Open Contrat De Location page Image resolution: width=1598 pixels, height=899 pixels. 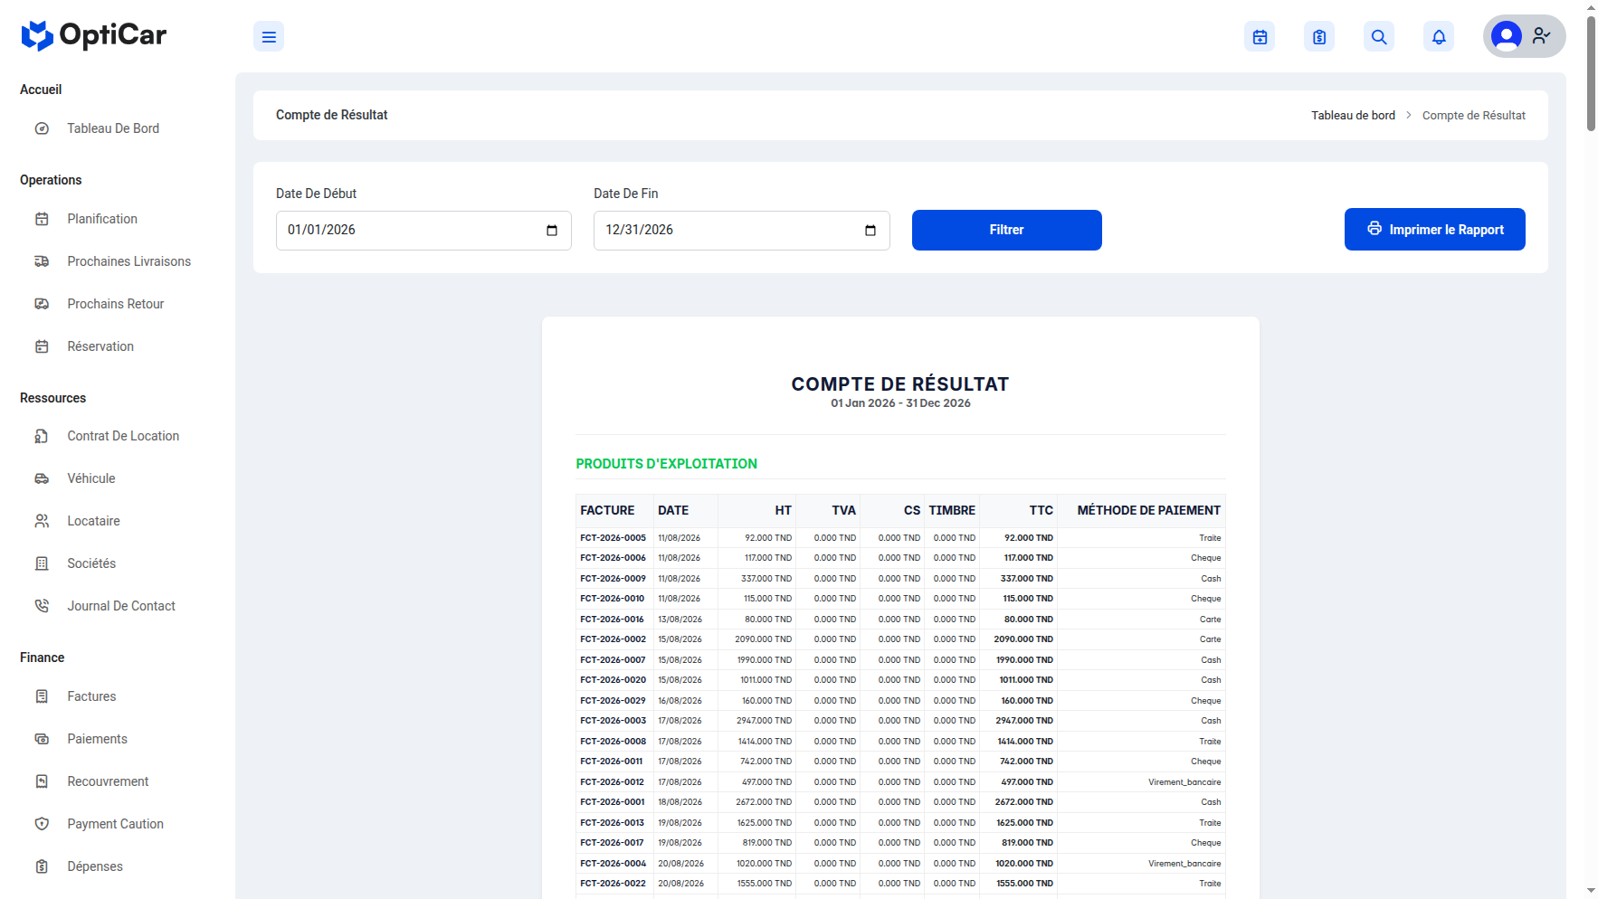click(123, 436)
